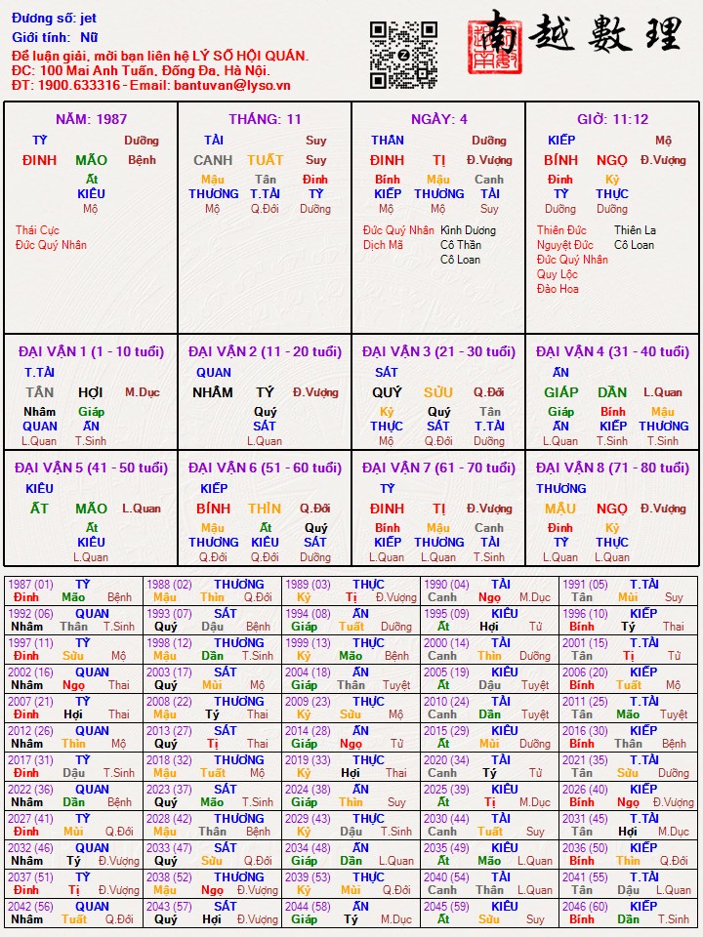Open the email link bantuvan@lyso.vn

[232, 85]
